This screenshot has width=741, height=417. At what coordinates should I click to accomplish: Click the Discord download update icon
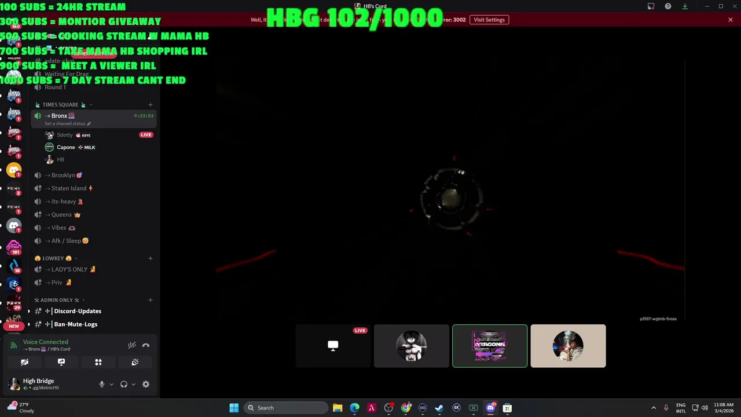pos(685,6)
